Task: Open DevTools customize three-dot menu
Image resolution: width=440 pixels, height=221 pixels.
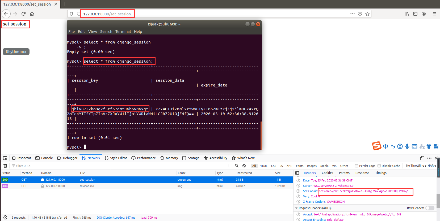Action: [x=429, y=158]
